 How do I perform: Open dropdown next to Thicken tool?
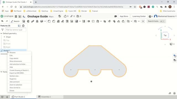click(x=45, y=21)
